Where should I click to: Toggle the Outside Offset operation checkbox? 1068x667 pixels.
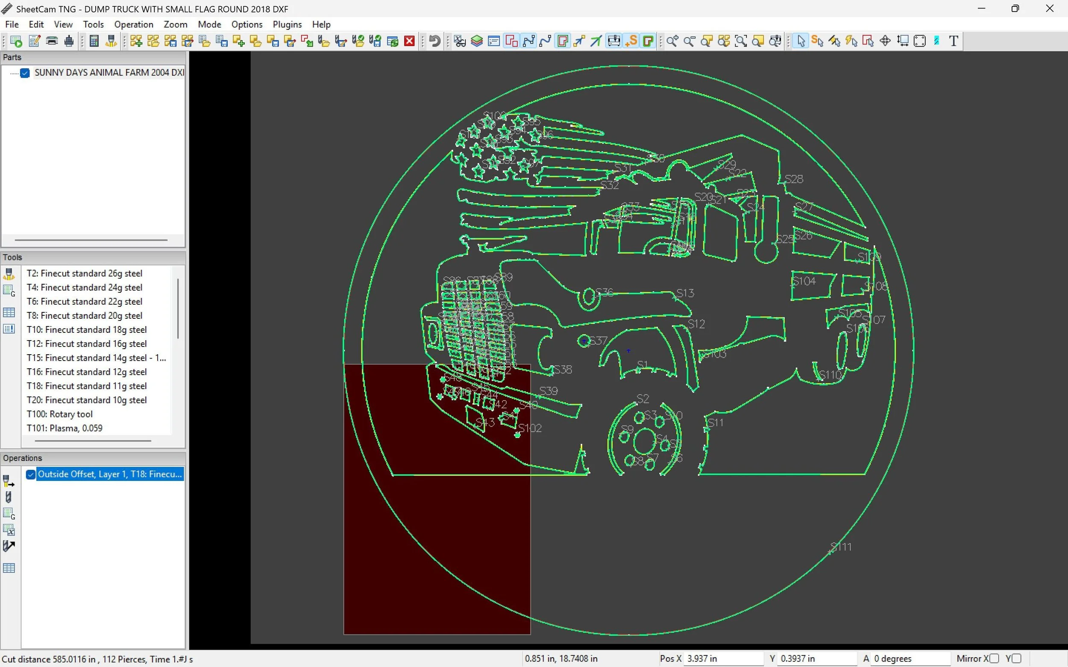pyautogui.click(x=30, y=474)
